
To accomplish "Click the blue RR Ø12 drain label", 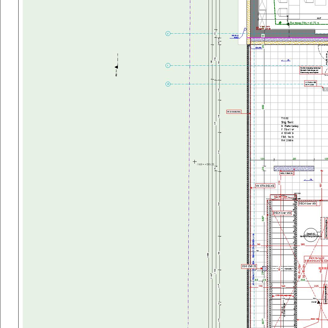I will coord(235,37).
